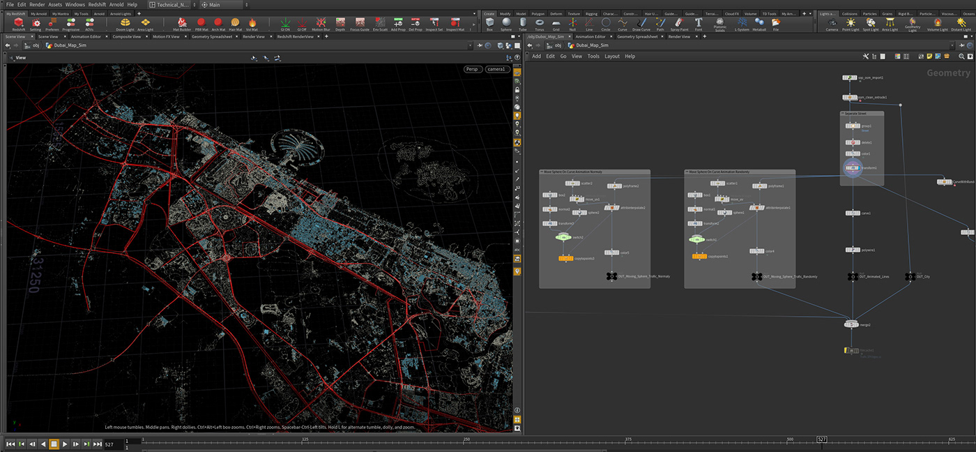Open the Layout menu in network editor
This screenshot has width=976, height=452.
612,56
